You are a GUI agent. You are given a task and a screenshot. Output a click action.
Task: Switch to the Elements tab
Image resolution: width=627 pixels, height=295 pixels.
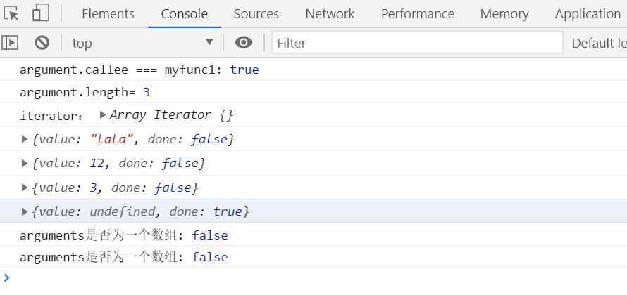108,14
